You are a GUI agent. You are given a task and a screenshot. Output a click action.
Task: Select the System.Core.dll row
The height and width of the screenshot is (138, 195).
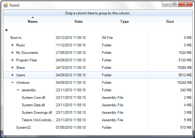[x=33, y=98]
